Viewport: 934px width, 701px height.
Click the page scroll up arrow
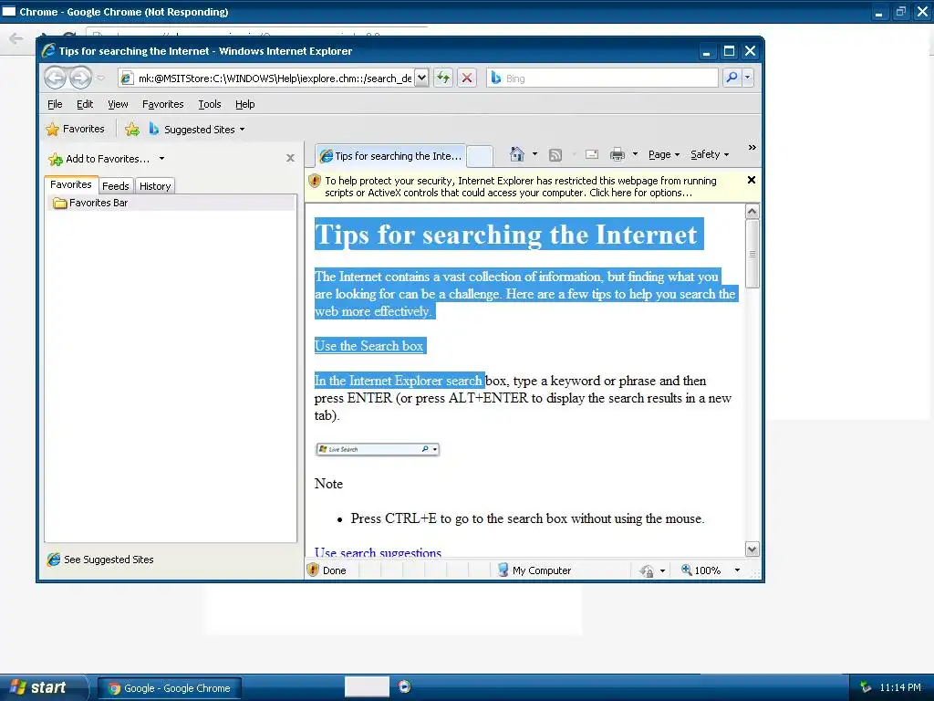(752, 212)
